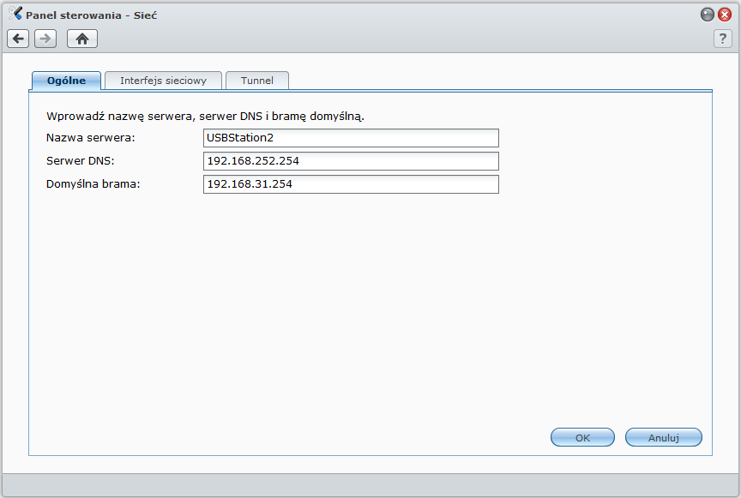Click the 'Domyślna brama:' label
The height and width of the screenshot is (498, 741).
tap(93, 183)
